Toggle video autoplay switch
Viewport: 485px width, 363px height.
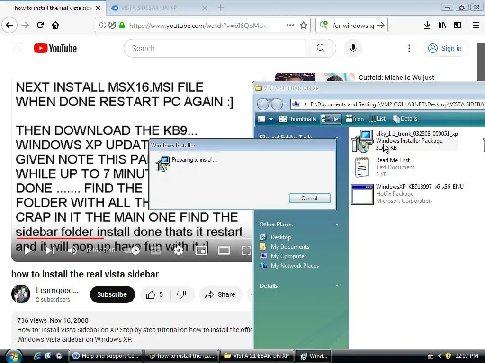pyautogui.click(x=132, y=251)
